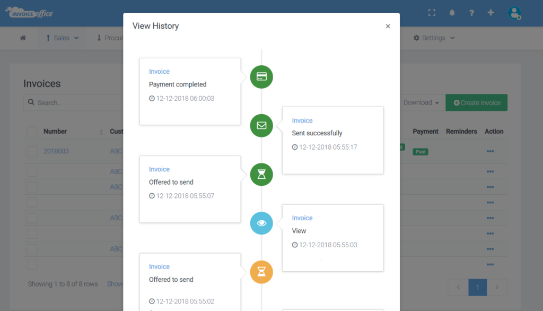Click the Paid status badge
The width and height of the screenshot is (543, 311).
421,152
